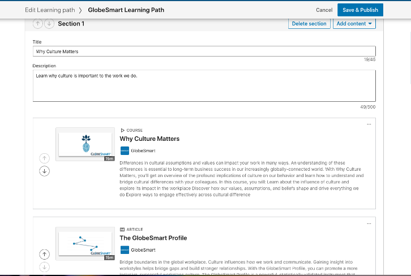
Task: Click the Title field label
Action: click(x=37, y=42)
